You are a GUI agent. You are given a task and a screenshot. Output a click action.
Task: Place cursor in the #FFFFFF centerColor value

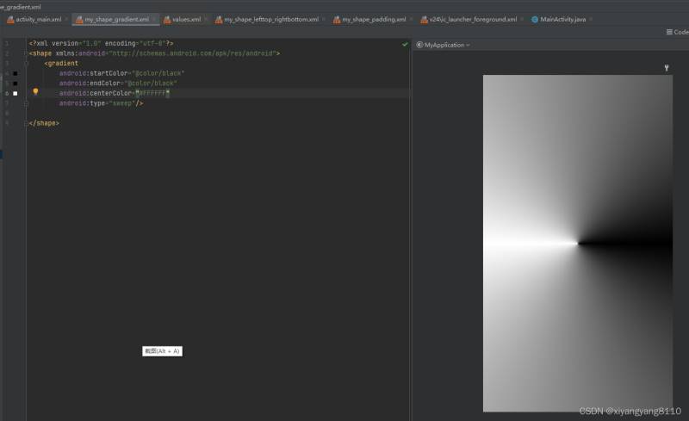tap(152, 93)
